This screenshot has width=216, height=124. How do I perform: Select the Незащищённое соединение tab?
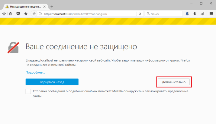pos(26,7)
